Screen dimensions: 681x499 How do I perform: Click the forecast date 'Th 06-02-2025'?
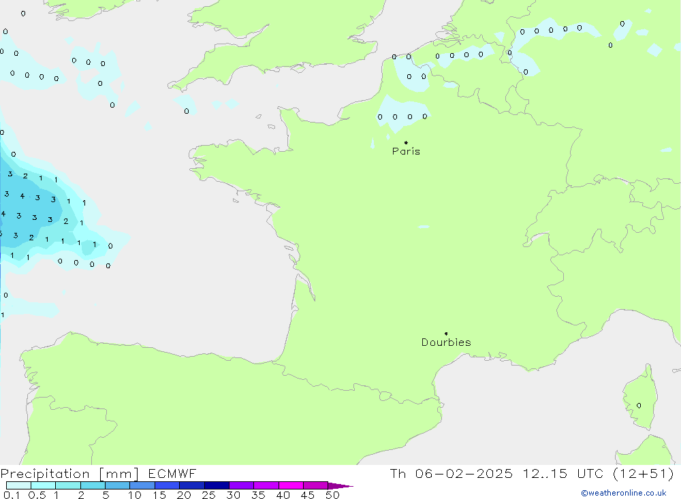(x=450, y=473)
